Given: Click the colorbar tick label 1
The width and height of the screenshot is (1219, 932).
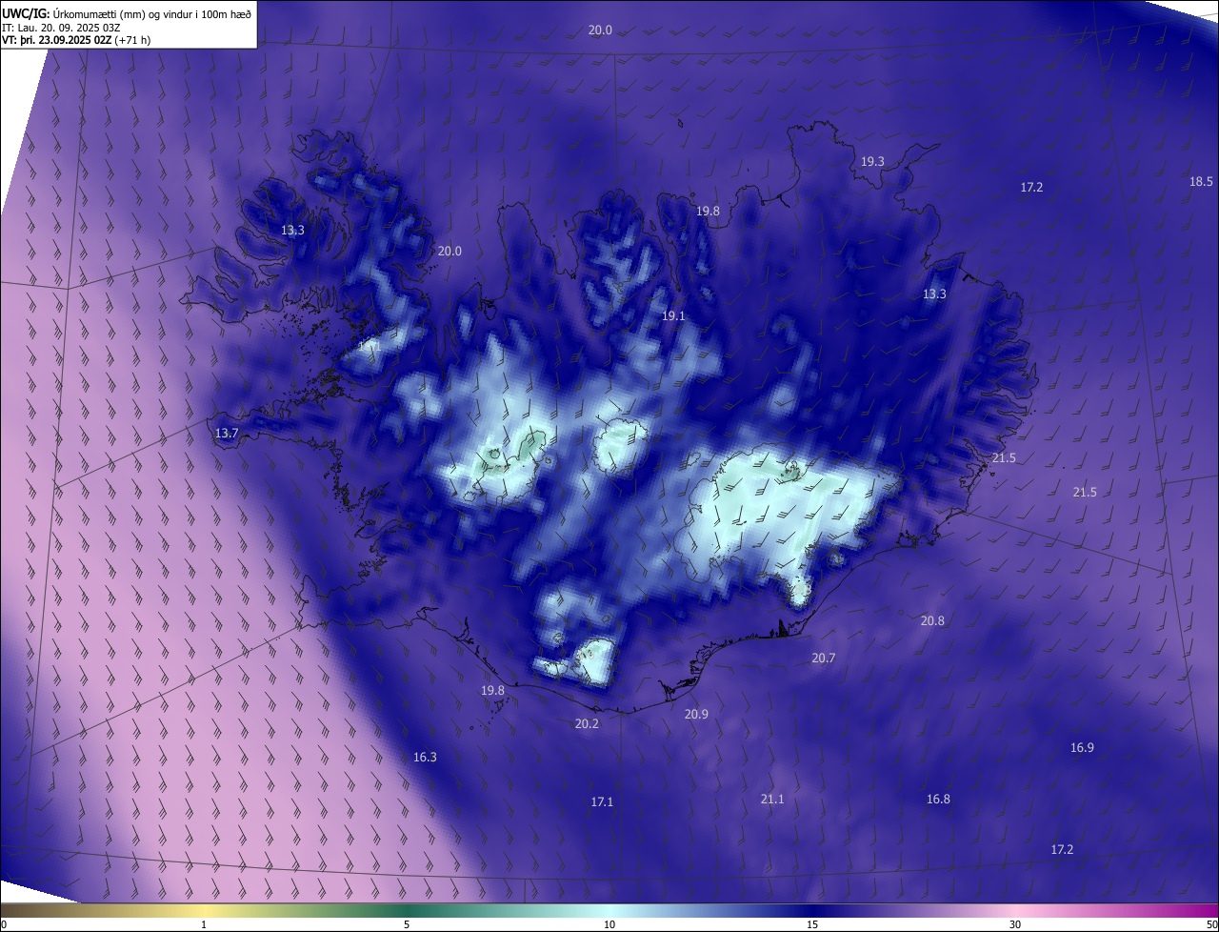Looking at the screenshot, I should click(x=204, y=925).
